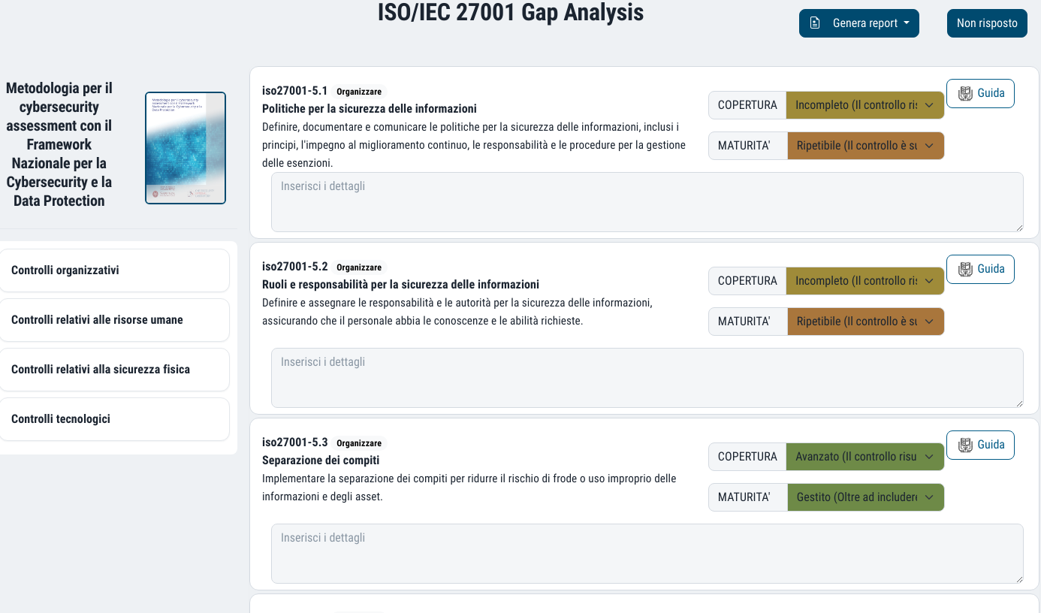Open MATURITA' dropdown for iso27001-5.2

click(x=866, y=322)
